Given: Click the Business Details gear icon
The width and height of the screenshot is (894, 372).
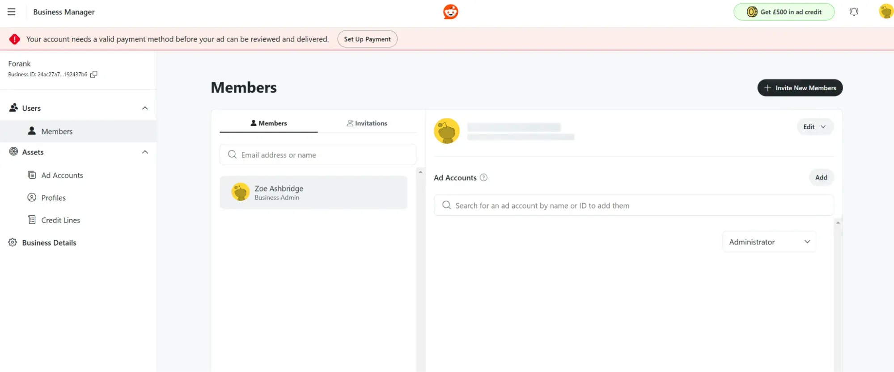Looking at the screenshot, I should click(x=13, y=242).
